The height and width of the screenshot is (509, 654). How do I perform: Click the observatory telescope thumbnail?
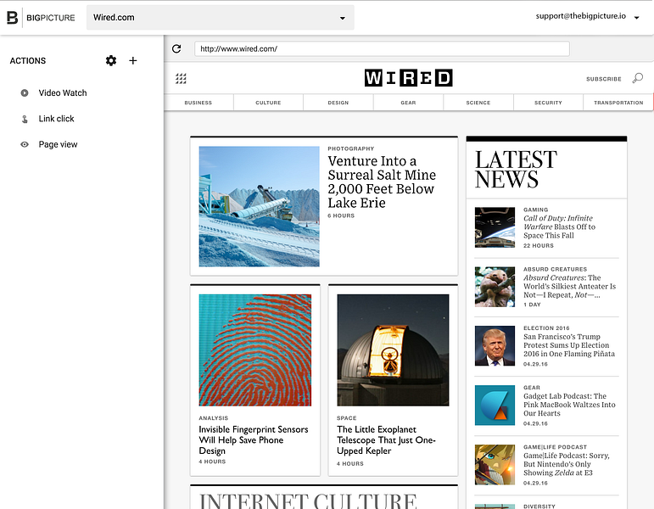393,350
